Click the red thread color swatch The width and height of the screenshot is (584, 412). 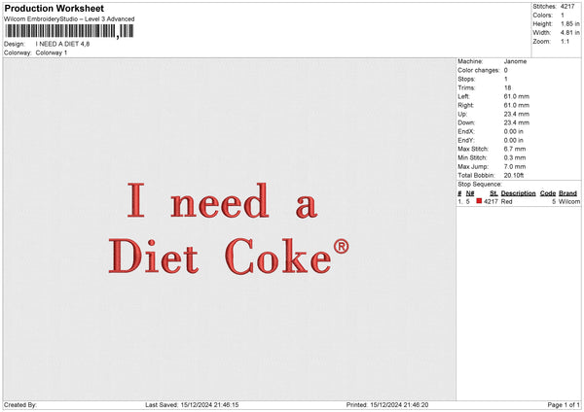click(x=479, y=201)
